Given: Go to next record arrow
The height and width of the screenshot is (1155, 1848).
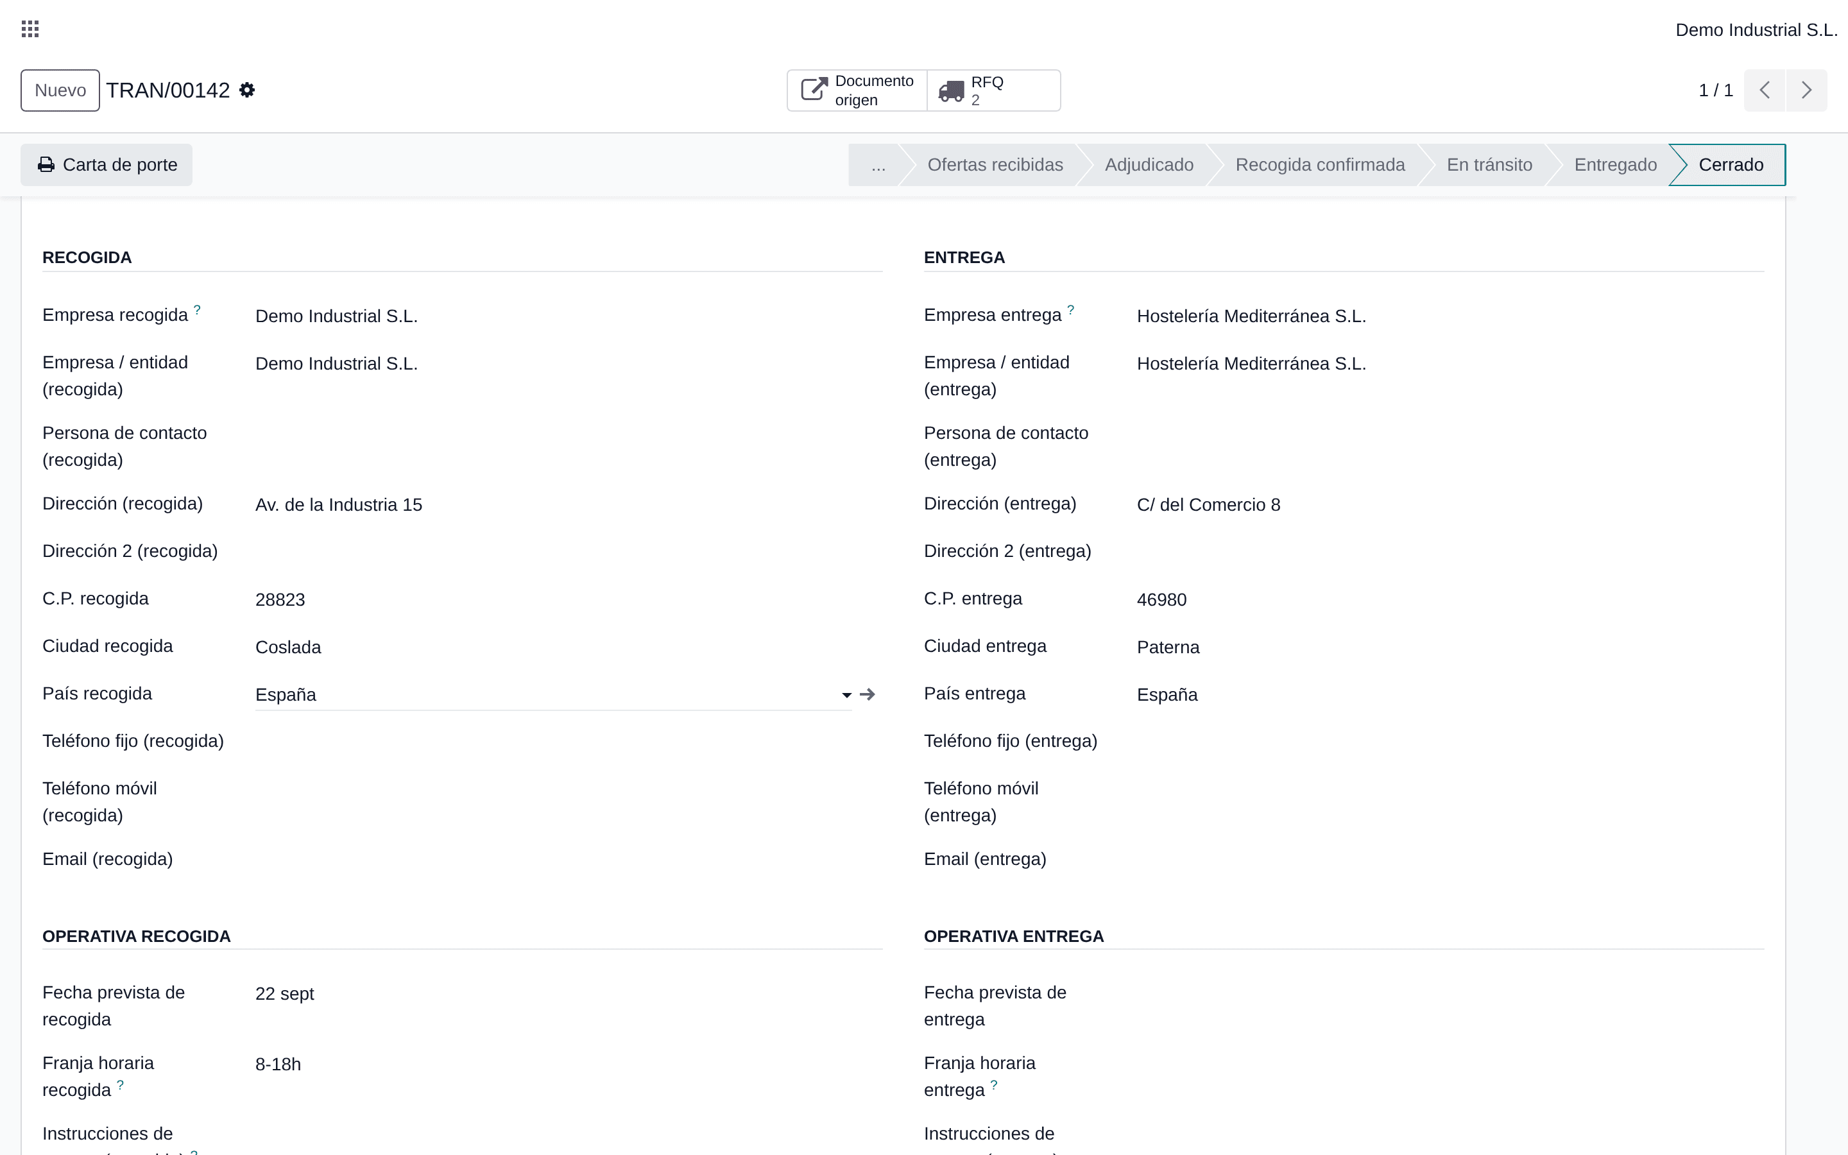Looking at the screenshot, I should (x=1807, y=90).
